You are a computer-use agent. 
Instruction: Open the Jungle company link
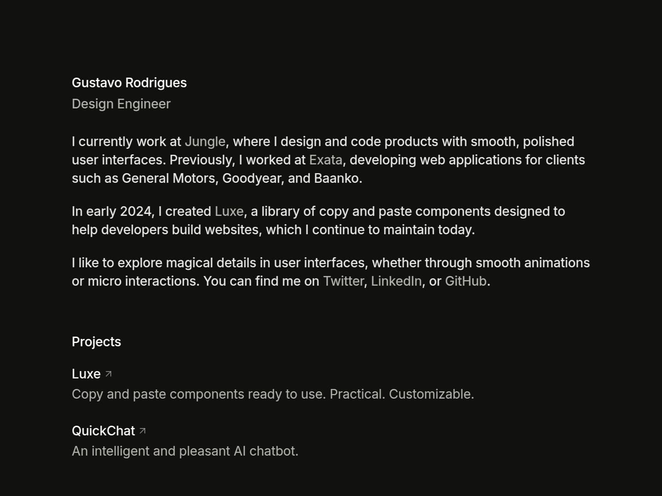(205, 141)
